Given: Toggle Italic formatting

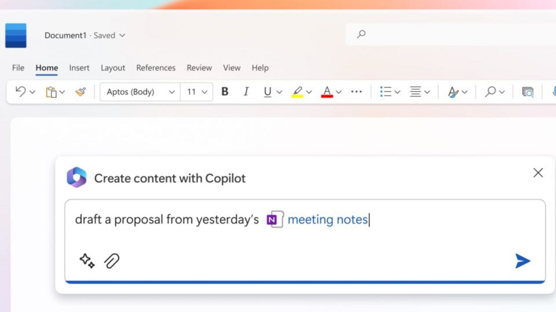Looking at the screenshot, I should (246, 92).
